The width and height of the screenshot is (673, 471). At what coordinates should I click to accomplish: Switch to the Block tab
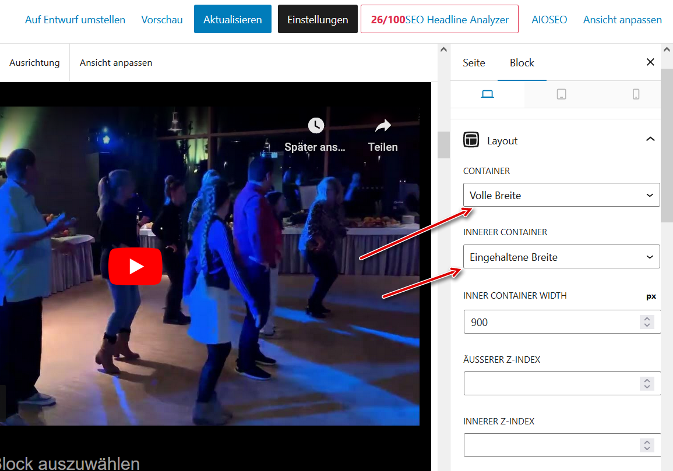click(x=522, y=63)
